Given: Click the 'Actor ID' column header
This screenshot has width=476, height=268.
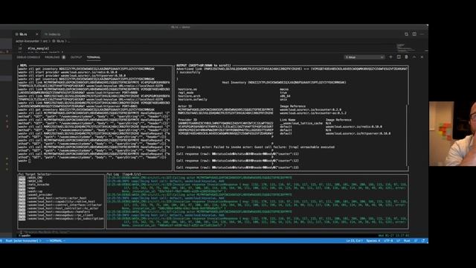Looking at the screenshot, I should [184, 106].
